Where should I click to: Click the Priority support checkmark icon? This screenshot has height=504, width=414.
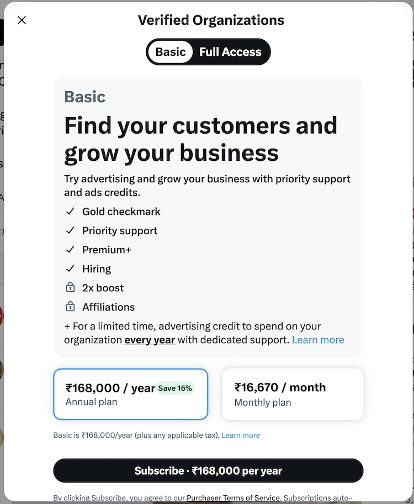tap(70, 231)
